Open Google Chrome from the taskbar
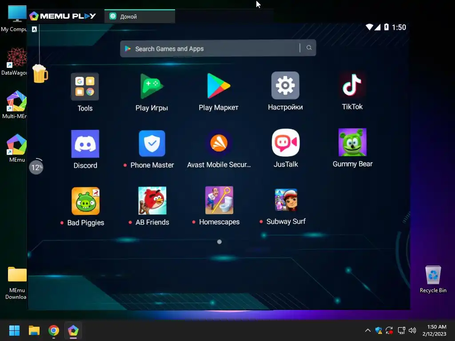The width and height of the screenshot is (455, 341). [54, 330]
